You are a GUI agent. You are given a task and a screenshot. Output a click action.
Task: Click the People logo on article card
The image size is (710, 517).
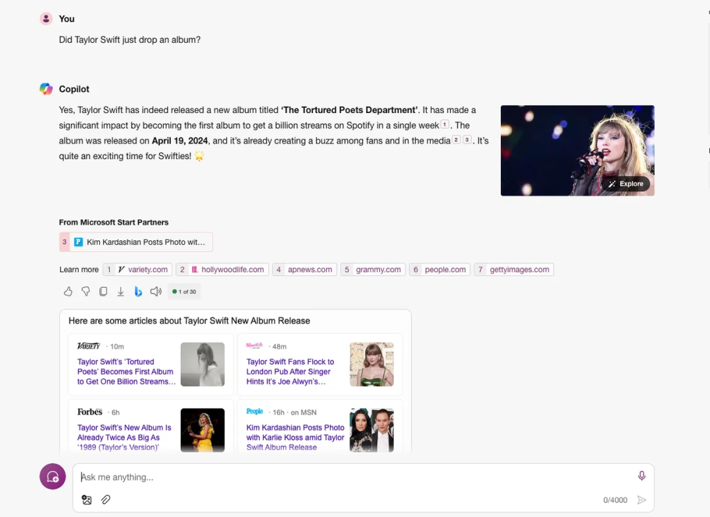(254, 412)
